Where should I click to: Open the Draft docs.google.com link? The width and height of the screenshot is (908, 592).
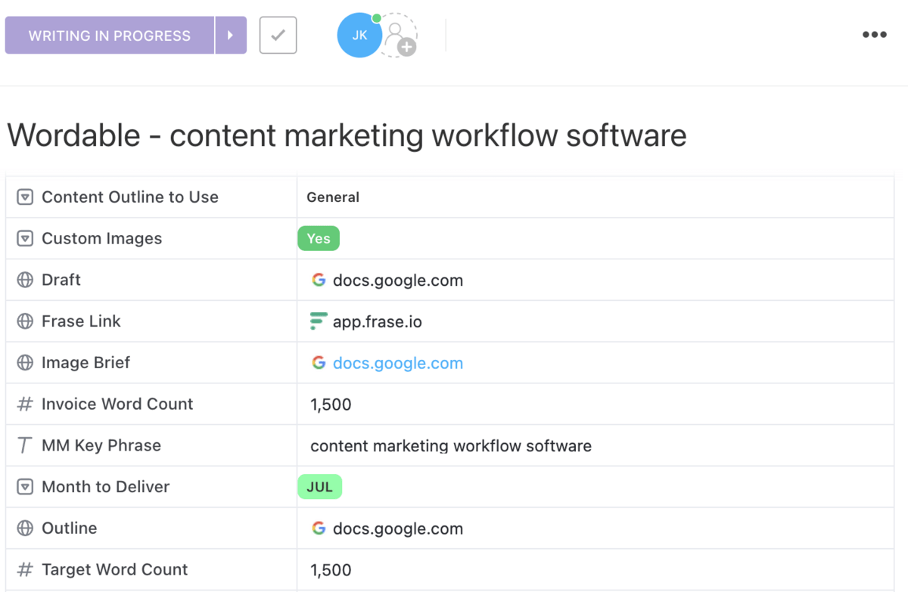(397, 281)
